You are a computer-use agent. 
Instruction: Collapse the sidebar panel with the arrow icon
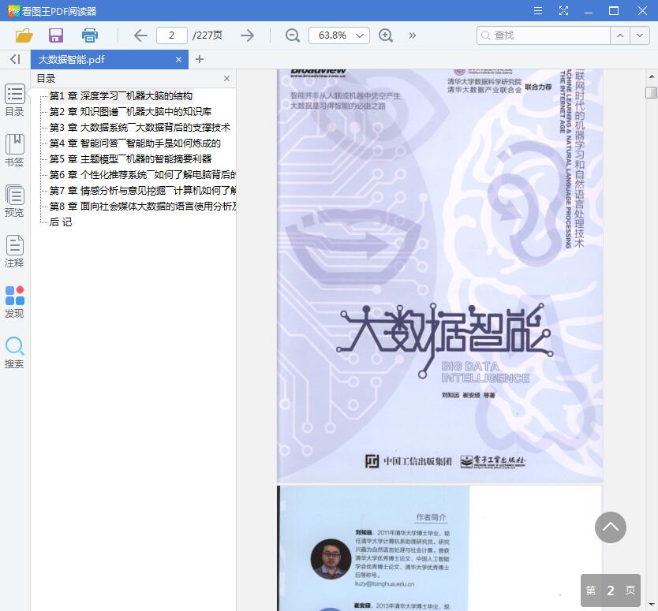click(15, 59)
